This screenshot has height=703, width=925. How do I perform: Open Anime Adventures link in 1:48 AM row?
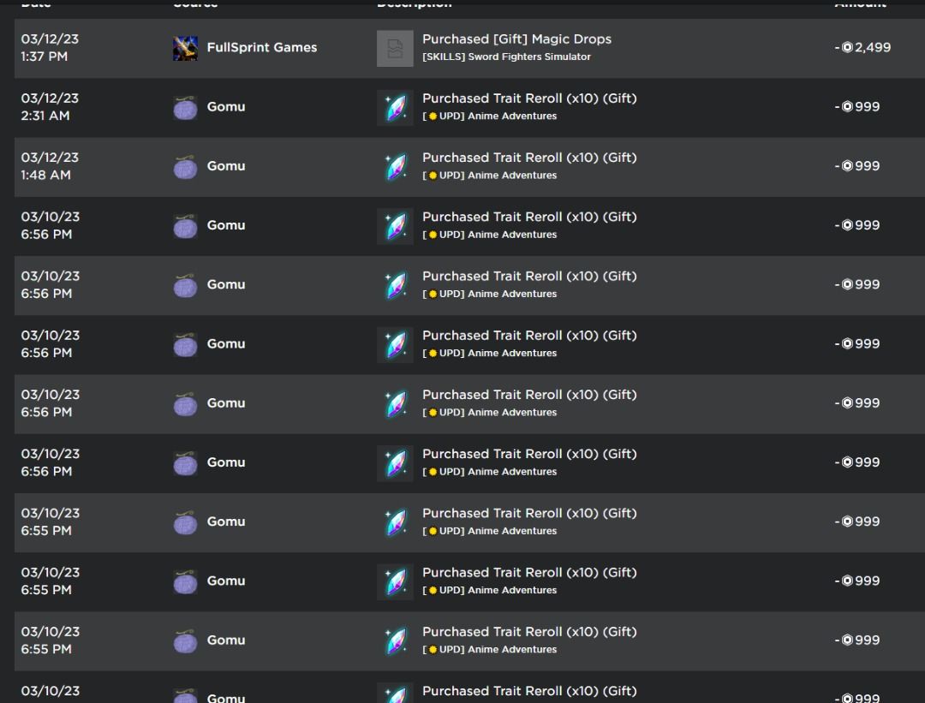[x=511, y=176]
